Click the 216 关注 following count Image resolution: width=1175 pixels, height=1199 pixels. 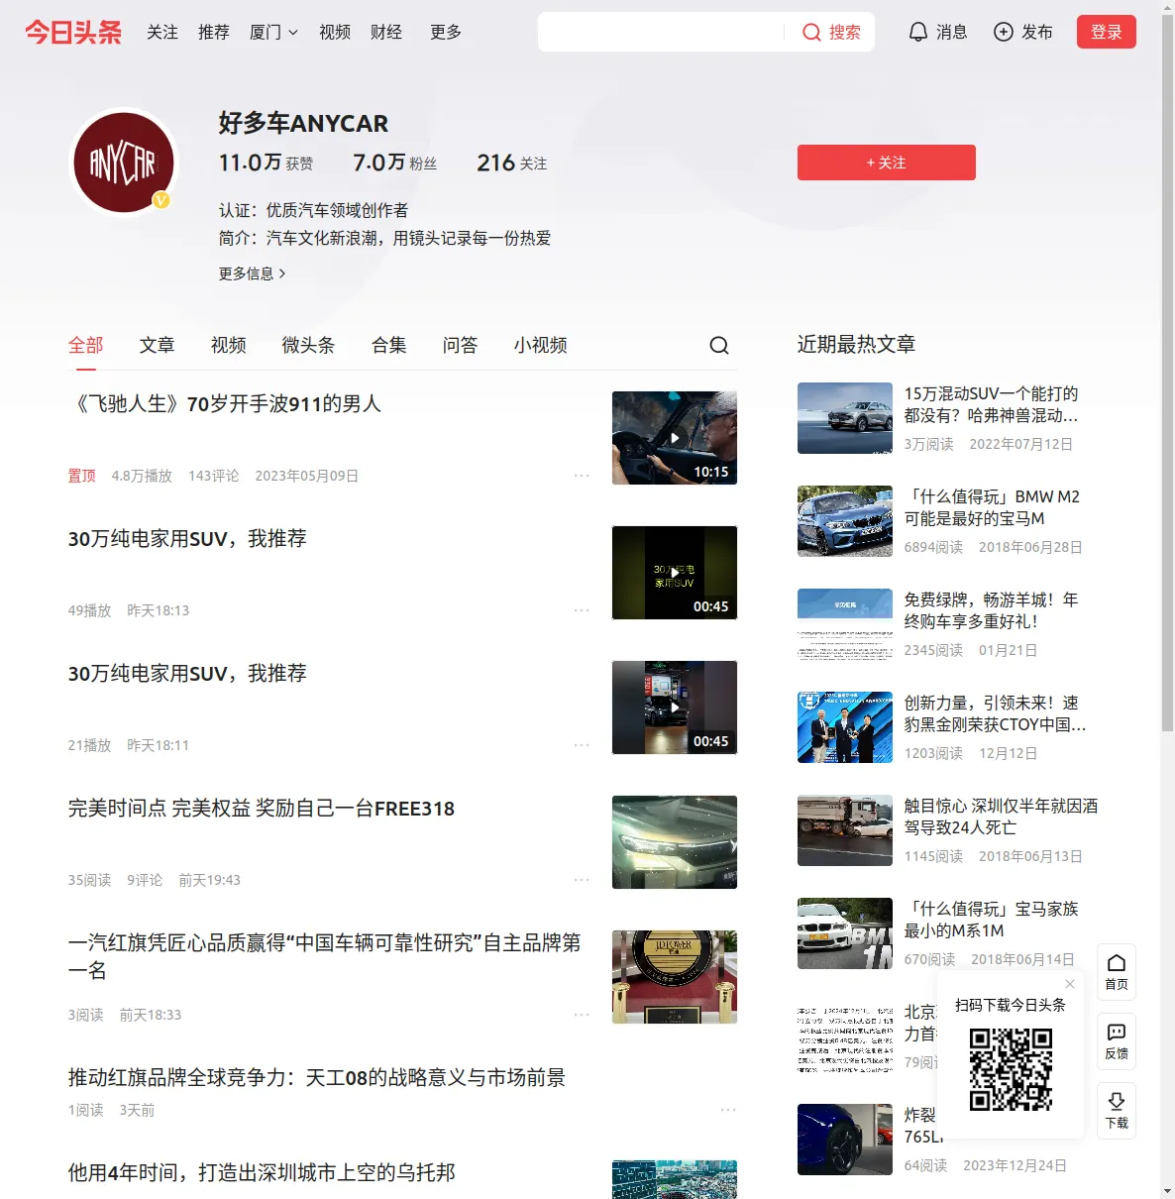[x=511, y=163]
